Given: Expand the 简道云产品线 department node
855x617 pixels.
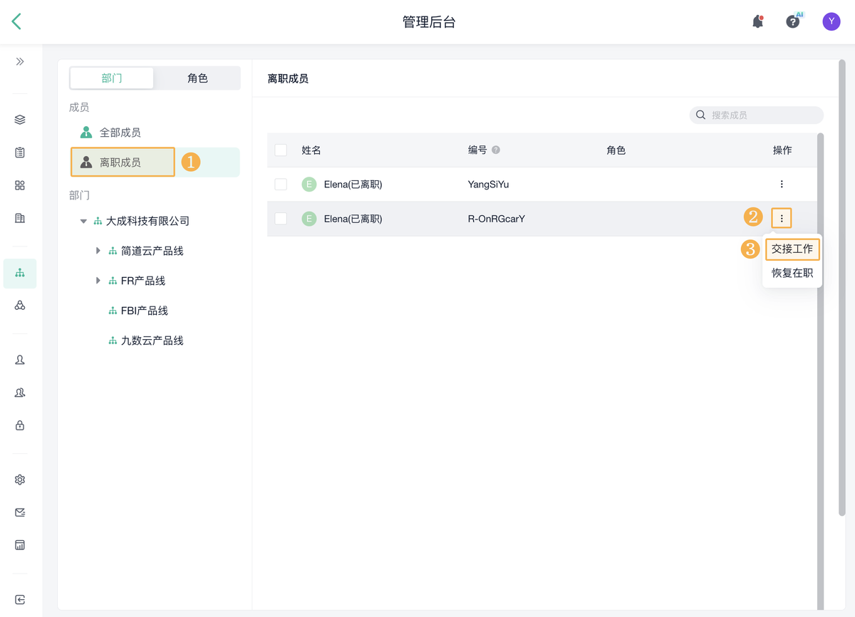Looking at the screenshot, I should click(98, 251).
